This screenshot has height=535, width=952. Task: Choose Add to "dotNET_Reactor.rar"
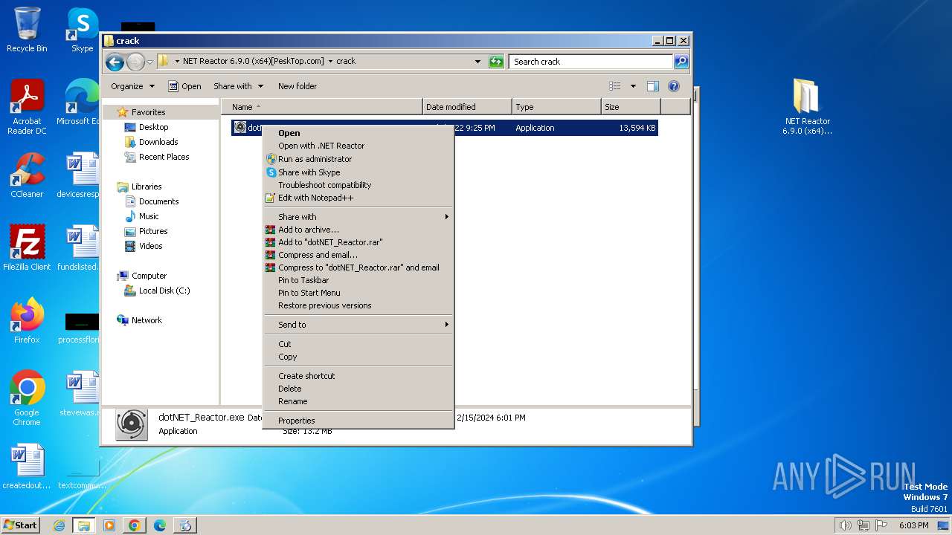[358, 242]
